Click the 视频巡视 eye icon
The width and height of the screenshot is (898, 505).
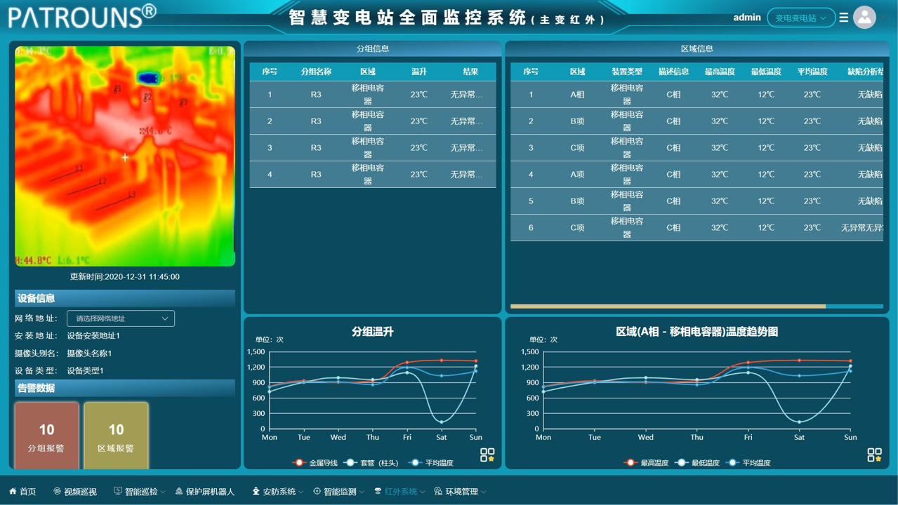58,492
